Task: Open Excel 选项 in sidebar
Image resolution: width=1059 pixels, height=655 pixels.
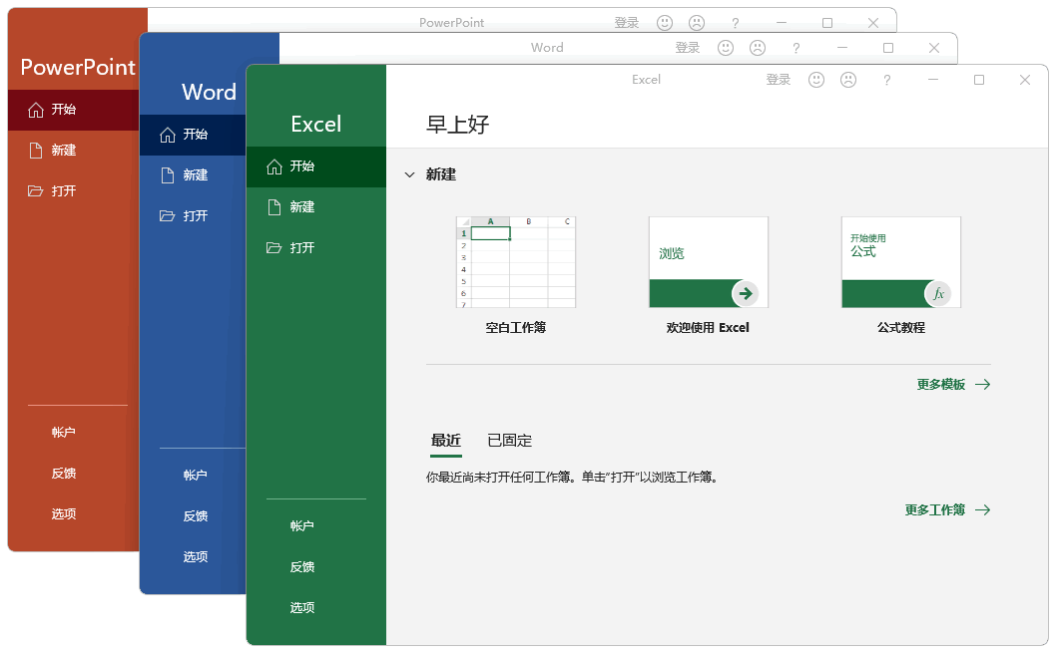Action: click(302, 608)
